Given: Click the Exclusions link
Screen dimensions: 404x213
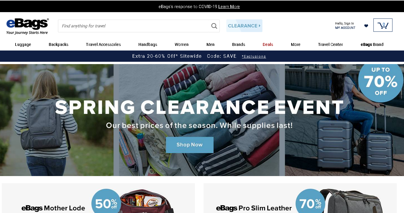Looking at the screenshot, I should (254, 57).
